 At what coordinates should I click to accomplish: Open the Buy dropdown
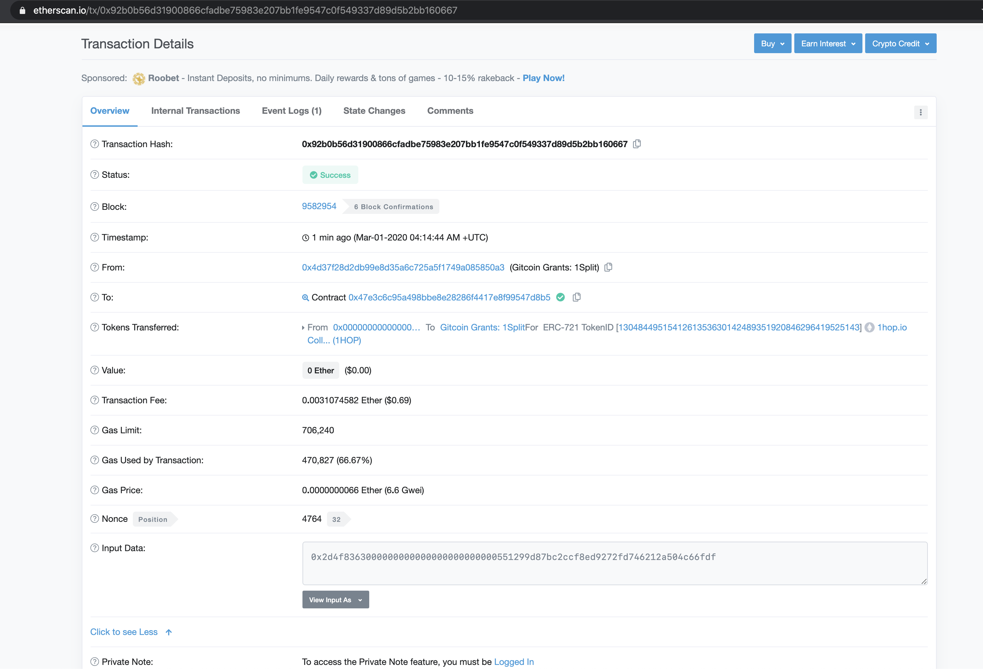pos(772,44)
